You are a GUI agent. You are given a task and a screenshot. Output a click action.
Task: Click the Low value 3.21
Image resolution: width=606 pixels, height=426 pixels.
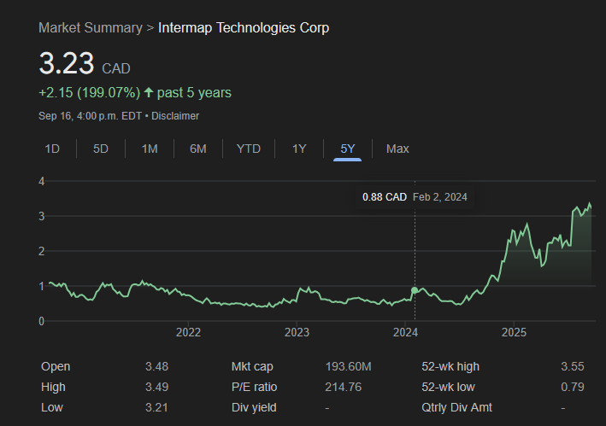(x=156, y=407)
